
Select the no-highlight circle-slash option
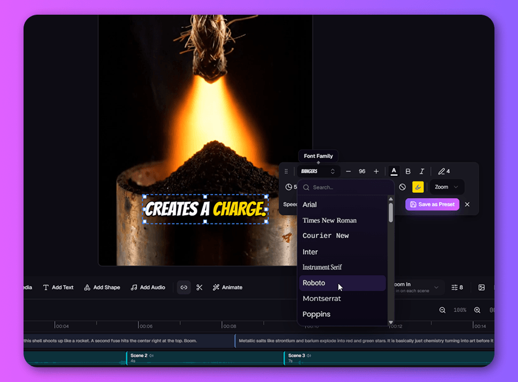tap(402, 187)
